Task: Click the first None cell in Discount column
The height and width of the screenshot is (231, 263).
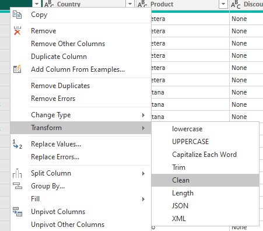Action: click(x=246, y=19)
